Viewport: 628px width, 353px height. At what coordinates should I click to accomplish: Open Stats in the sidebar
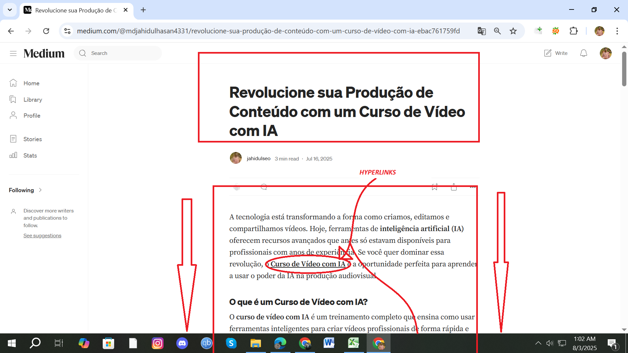pos(30,156)
